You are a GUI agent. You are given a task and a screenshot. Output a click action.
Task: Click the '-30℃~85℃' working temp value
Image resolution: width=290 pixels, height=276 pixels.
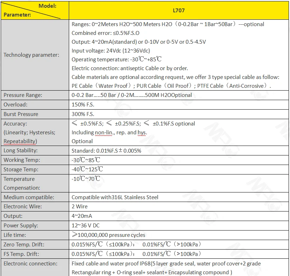pos(86,160)
